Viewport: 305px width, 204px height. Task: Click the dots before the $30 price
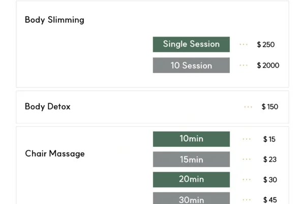(x=247, y=180)
